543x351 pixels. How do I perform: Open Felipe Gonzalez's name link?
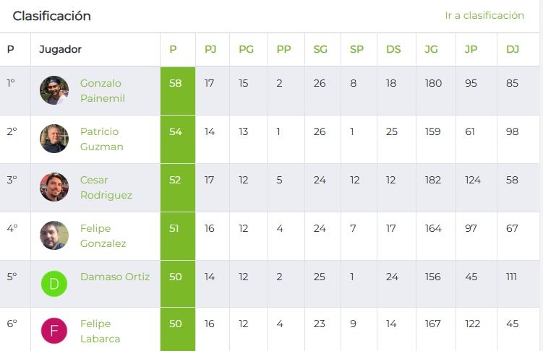click(x=103, y=236)
